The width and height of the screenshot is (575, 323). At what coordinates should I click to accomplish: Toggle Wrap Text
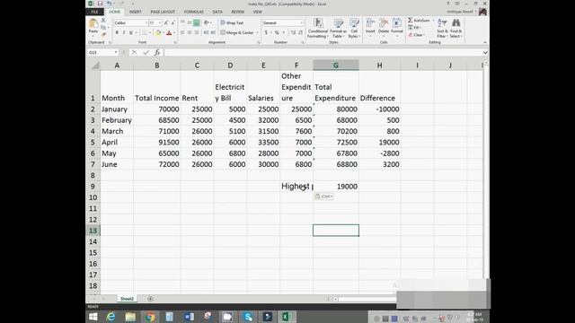pyautogui.click(x=232, y=22)
